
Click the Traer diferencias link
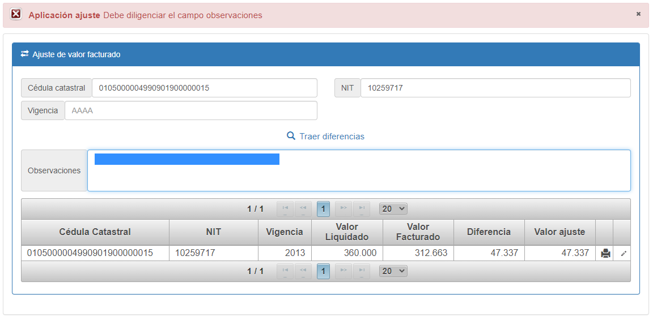coord(326,136)
